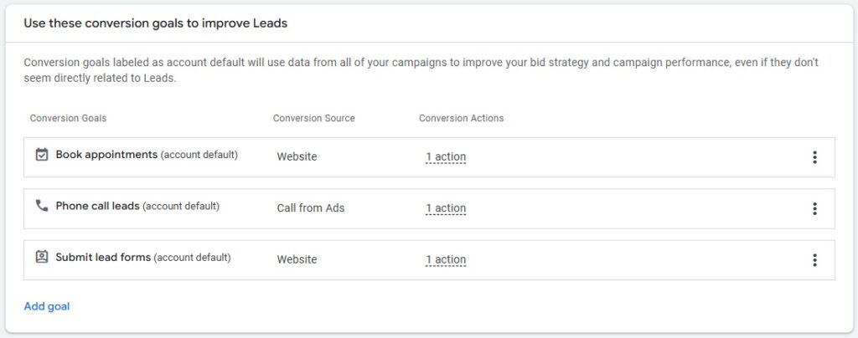Click the Conversion Actions column header
The width and height of the screenshot is (858, 338).
point(462,118)
